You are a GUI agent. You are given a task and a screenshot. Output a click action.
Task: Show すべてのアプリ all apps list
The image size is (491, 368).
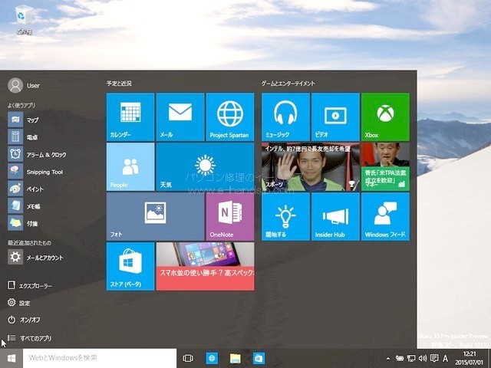[x=29, y=338]
